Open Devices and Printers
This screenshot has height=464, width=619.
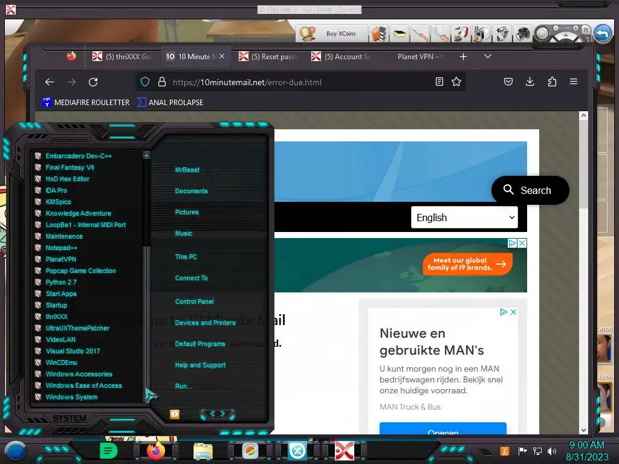205,323
